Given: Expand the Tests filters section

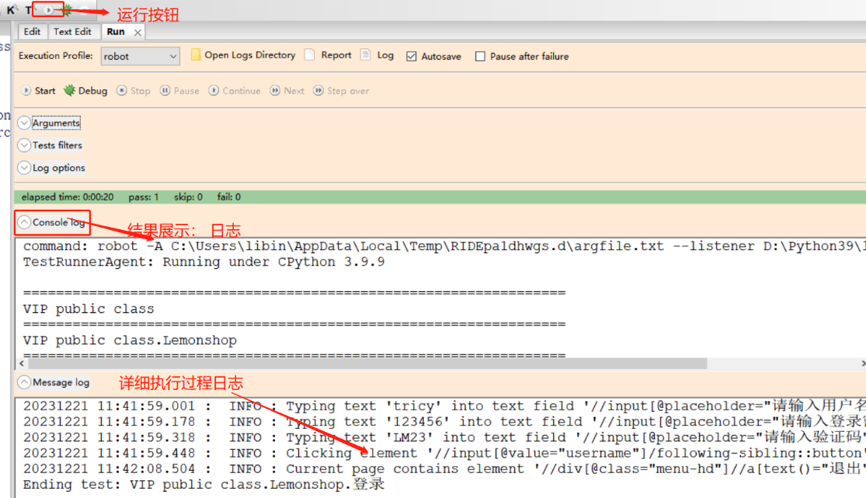Looking at the screenshot, I should [x=24, y=145].
